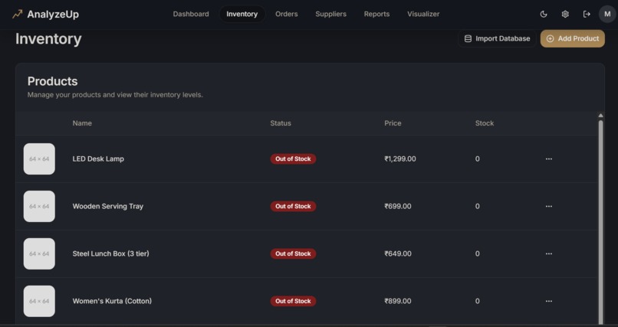Click the ₹1,299.00 price
The image size is (618, 327).
(400, 159)
